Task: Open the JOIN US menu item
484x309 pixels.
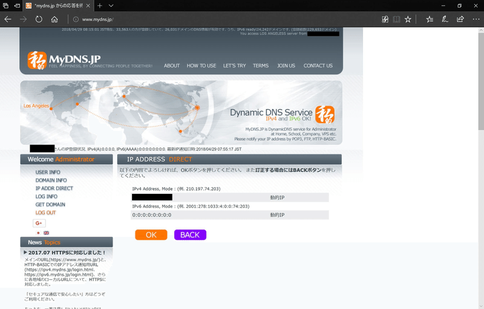Action: point(286,65)
